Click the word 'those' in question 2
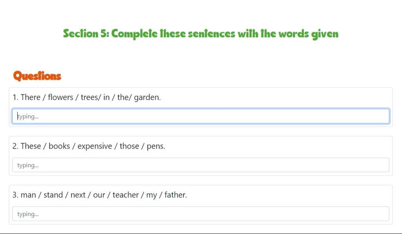402x234 pixels. coord(130,146)
